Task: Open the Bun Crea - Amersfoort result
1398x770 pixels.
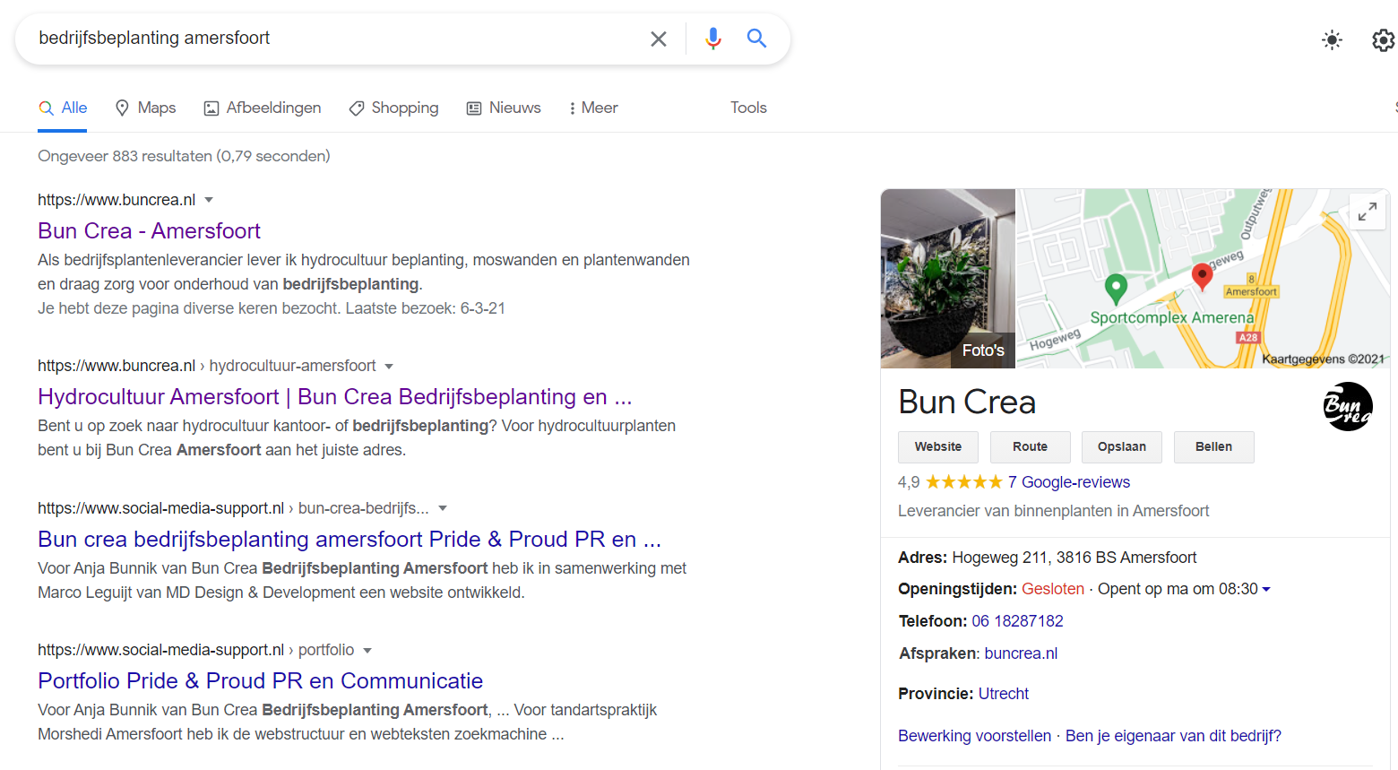Action: coord(149,231)
